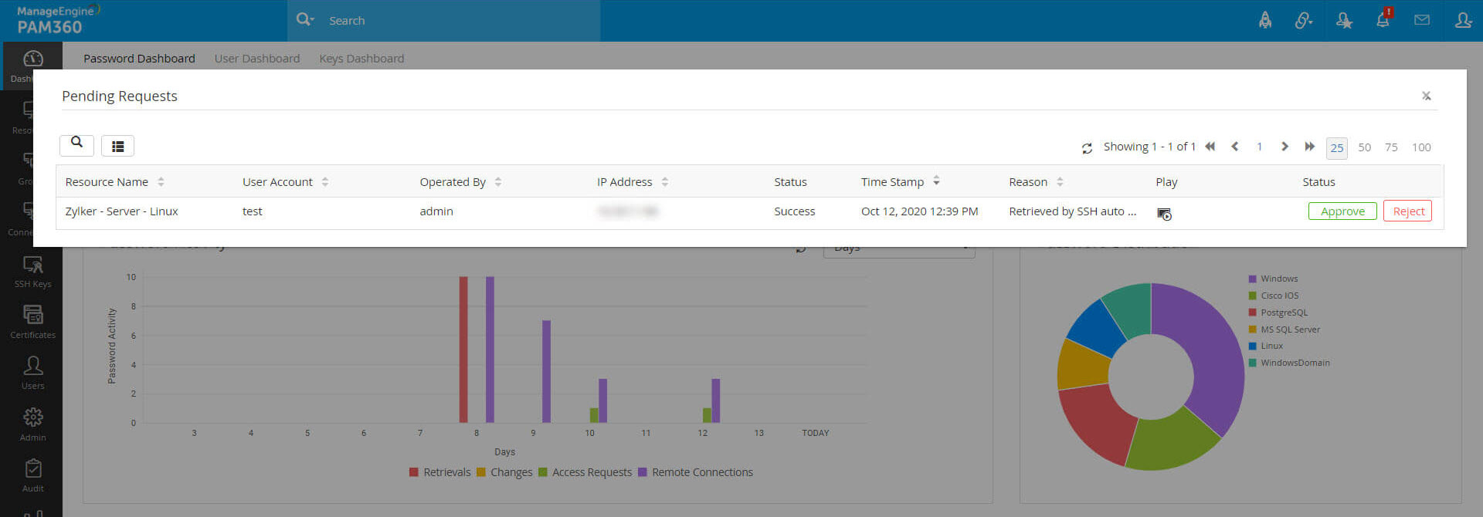Click the 'test' user account cell
Viewport: 1483px width, 517px height.
coord(252,211)
